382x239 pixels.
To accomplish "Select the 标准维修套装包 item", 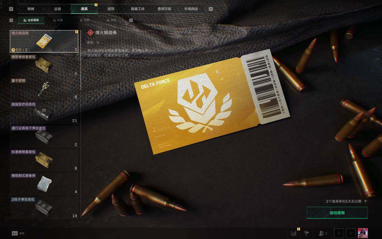I will point(44,160).
